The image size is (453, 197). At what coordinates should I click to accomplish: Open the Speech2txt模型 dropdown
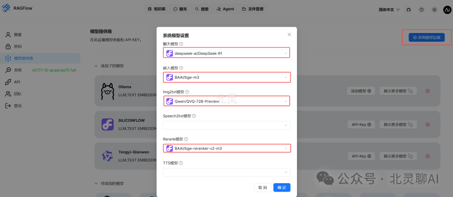tap(227, 125)
